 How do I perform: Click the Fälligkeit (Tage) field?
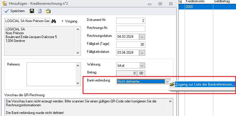pos(131,45)
